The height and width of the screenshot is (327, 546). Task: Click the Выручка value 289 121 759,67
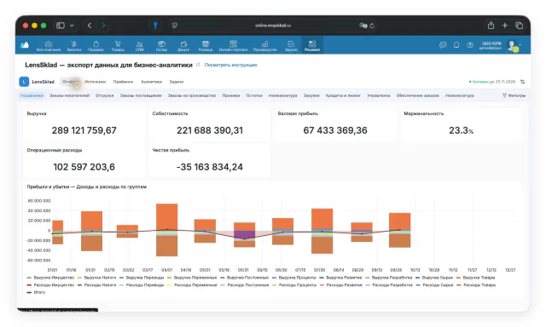click(84, 130)
